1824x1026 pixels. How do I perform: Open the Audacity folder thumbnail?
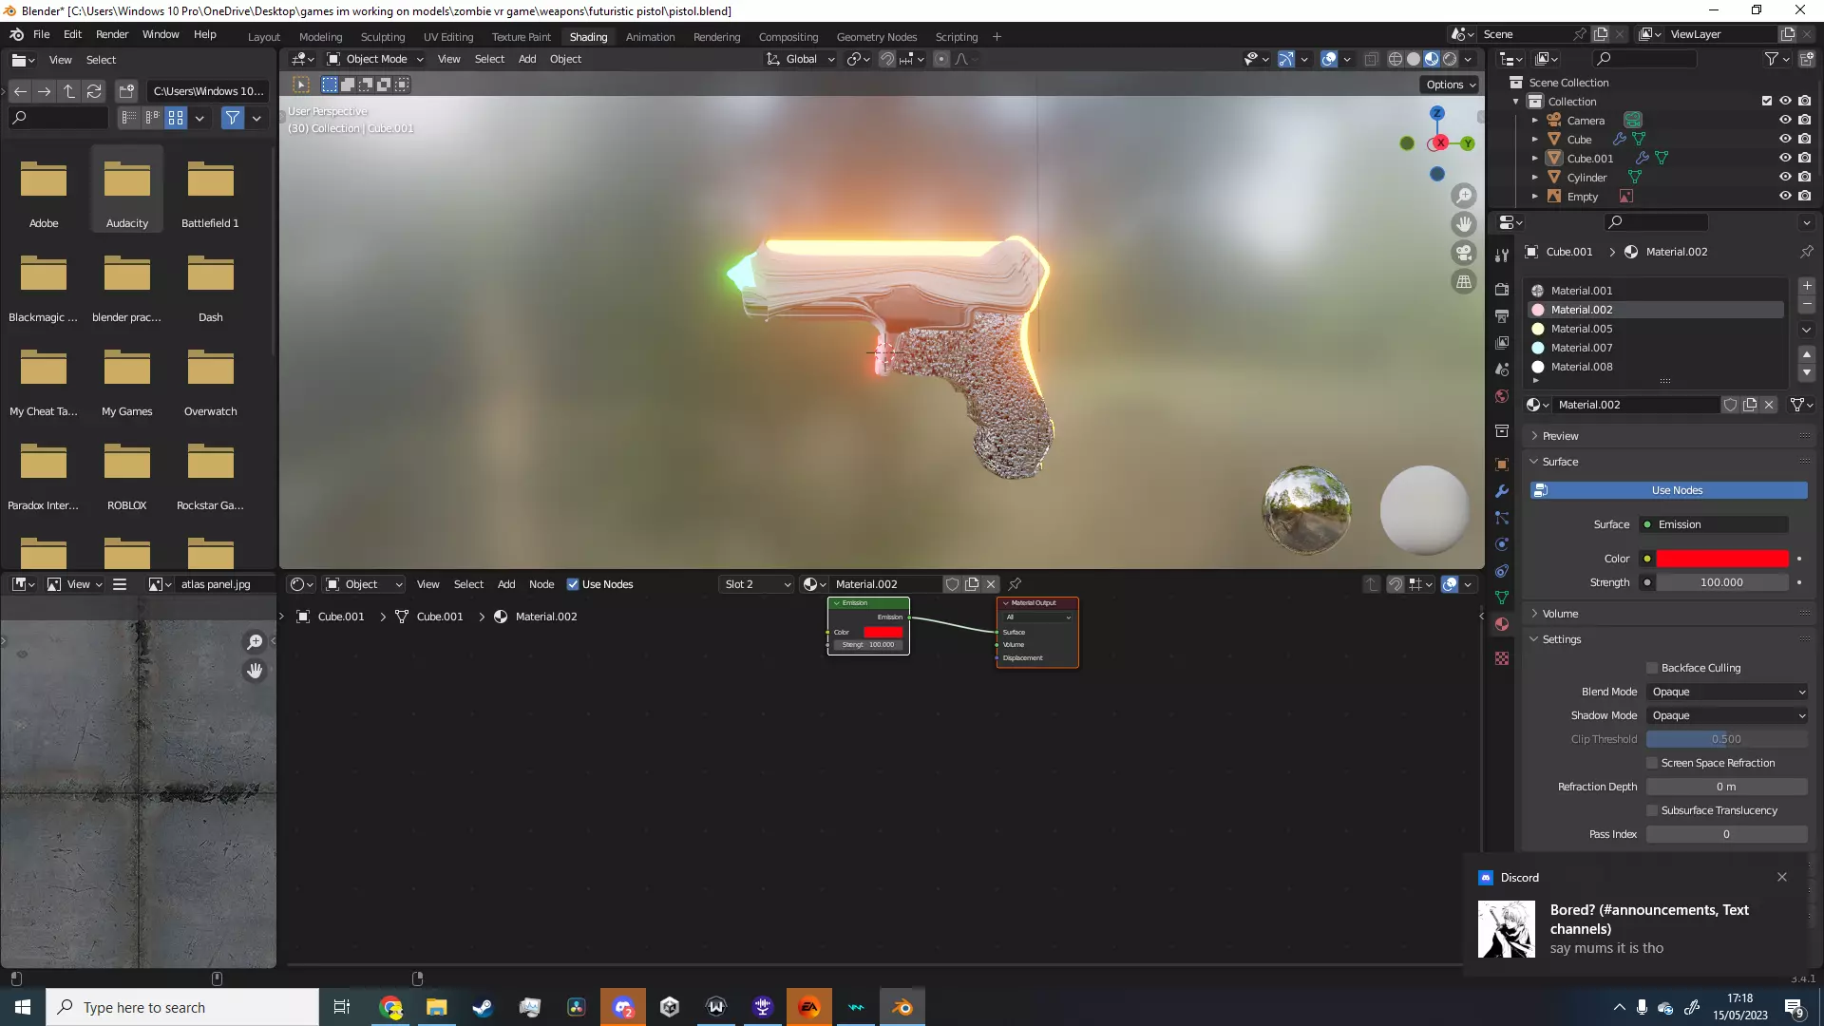[x=127, y=188]
